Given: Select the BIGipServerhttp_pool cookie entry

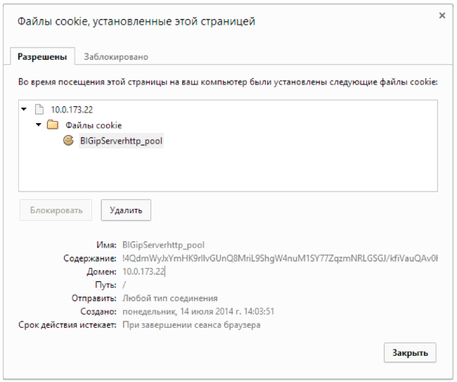Looking at the screenshot, I should tap(122, 140).
